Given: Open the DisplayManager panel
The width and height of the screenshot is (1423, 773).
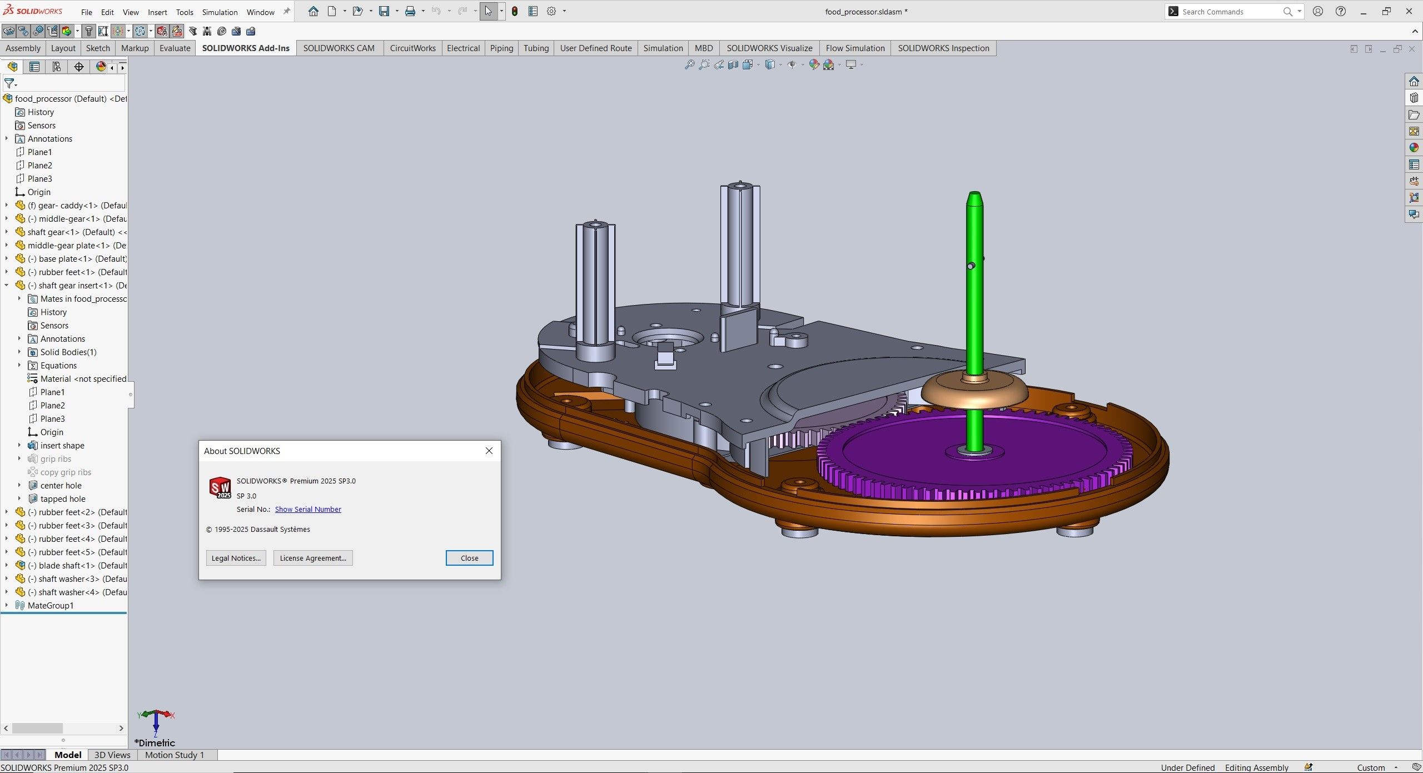Looking at the screenshot, I should tap(101, 67).
